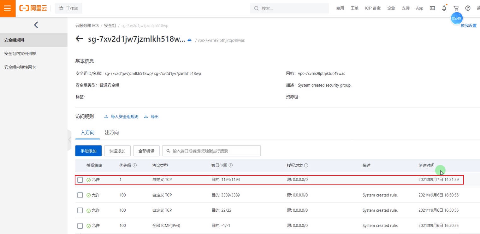Open the help question mark icon

tap(468, 8)
